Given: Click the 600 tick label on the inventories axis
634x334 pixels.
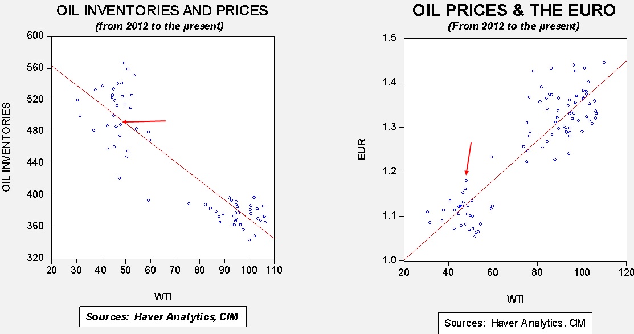Looking at the screenshot, I should 36,36.
